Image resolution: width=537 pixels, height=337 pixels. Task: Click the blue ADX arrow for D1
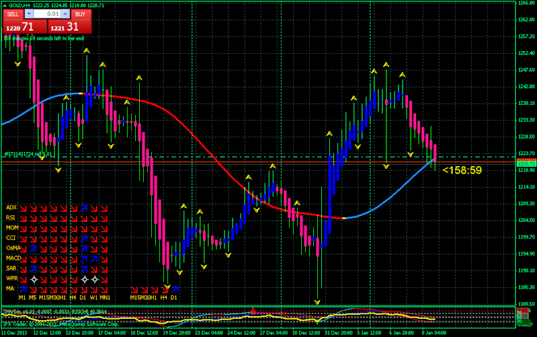[x=84, y=209]
